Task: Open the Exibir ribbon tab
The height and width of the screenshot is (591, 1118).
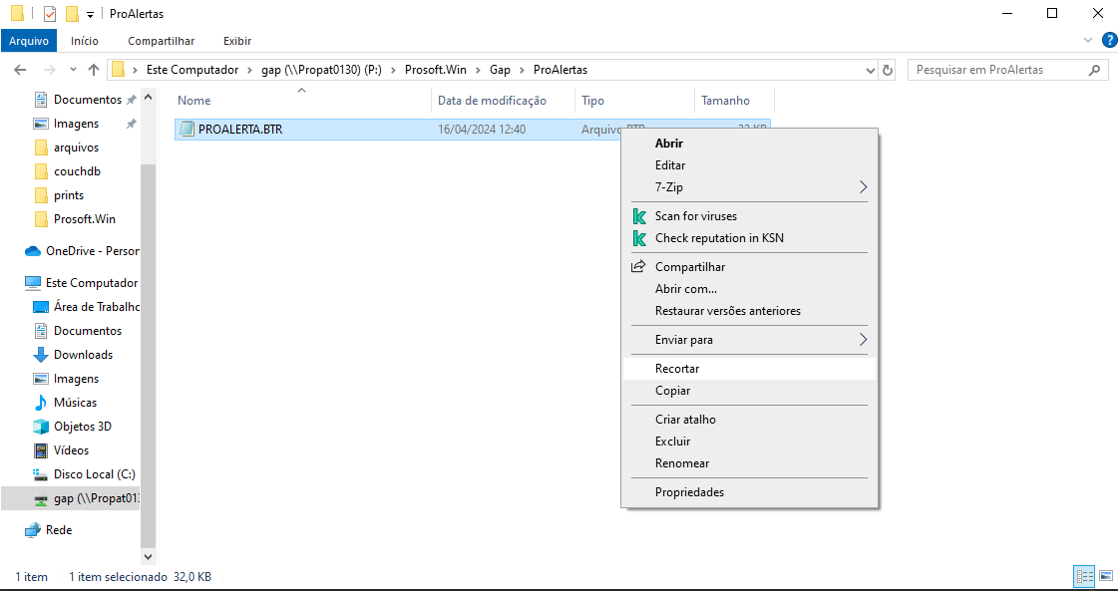Action: pyautogui.click(x=237, y=41)
